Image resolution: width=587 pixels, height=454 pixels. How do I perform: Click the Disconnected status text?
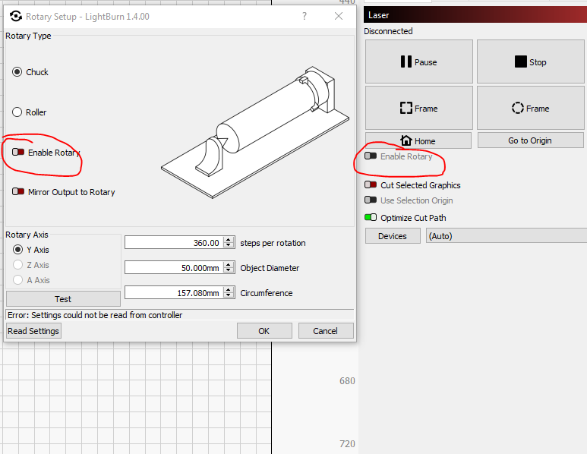pos(388,31)
